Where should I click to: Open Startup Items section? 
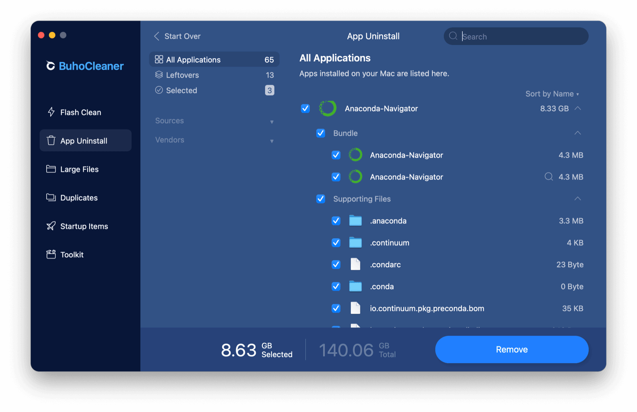point(86,226)
